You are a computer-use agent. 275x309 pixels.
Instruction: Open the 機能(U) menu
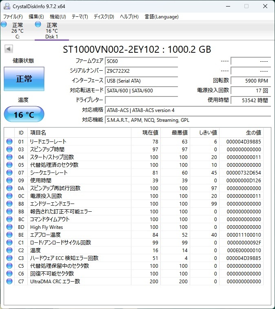tap(58, 17)
